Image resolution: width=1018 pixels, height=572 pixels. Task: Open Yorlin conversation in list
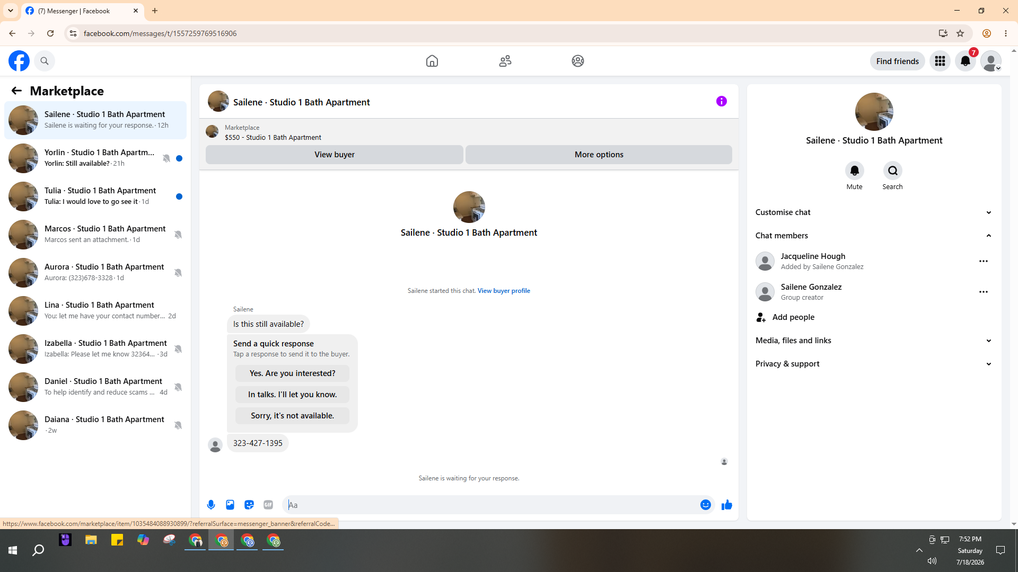pyautogui.click(x=95, y=158)
